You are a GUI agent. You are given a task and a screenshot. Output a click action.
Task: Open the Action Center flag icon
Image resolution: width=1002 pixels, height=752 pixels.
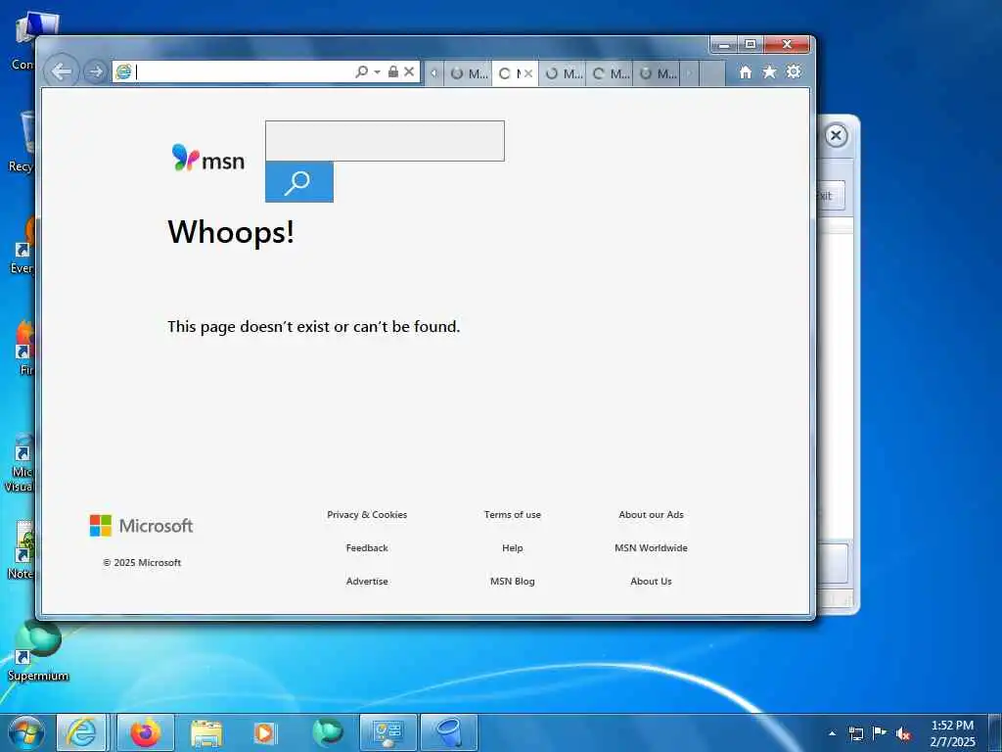tap(880, 732)
